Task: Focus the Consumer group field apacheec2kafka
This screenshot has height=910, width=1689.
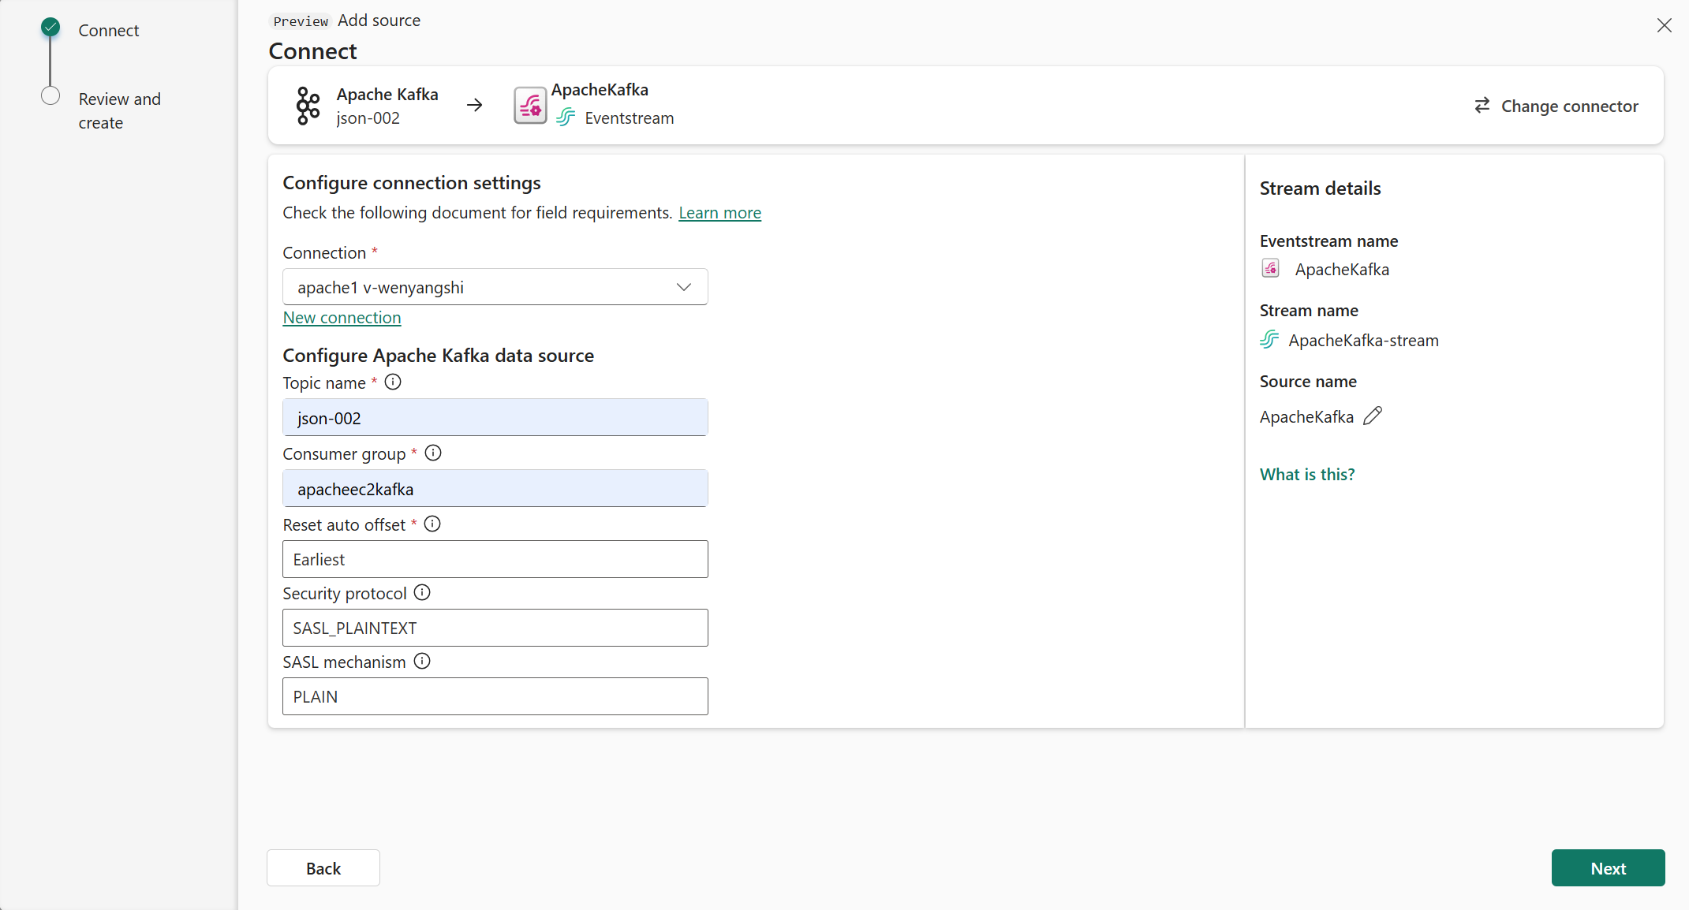Action: pos(495,488)
